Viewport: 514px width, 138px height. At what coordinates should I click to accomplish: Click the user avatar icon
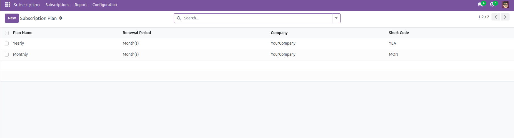click(505, 5)
